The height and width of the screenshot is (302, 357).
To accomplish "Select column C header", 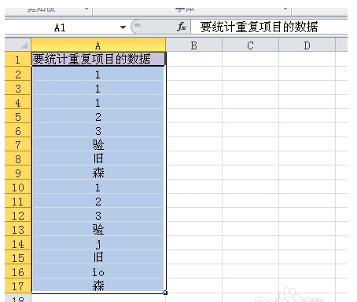I will click(x=250, y=45).
